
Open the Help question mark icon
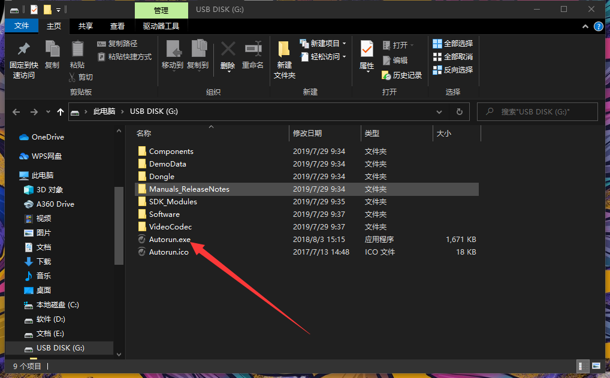pos(599,26)
